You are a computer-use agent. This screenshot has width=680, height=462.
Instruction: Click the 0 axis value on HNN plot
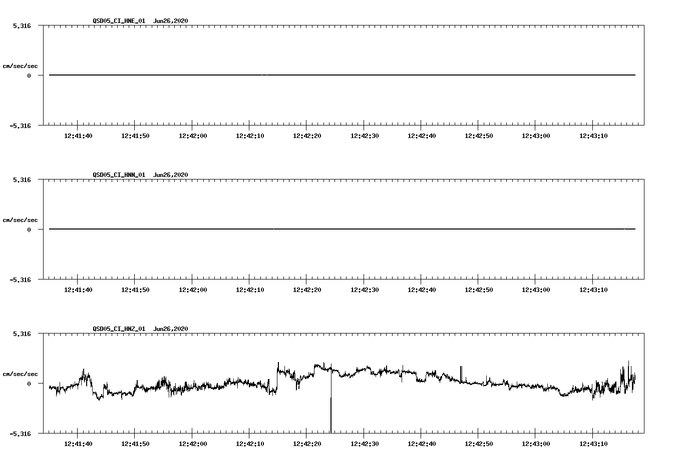pos(29,229)
